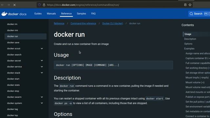Expand the docker scout submenu
This screenshot has height=118, width=210.
(x=42, y=49)
